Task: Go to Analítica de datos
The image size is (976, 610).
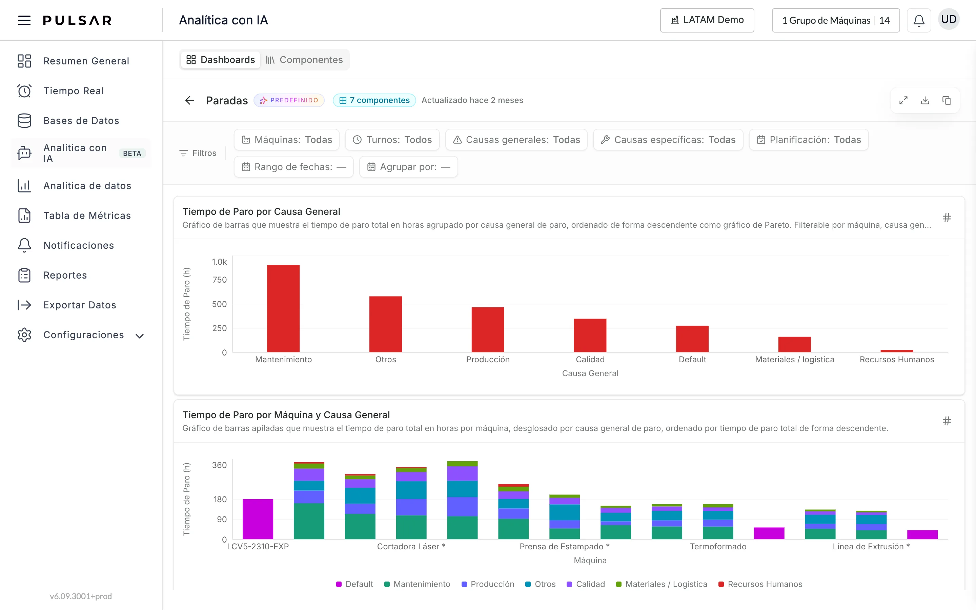Action: coord(81,186)
